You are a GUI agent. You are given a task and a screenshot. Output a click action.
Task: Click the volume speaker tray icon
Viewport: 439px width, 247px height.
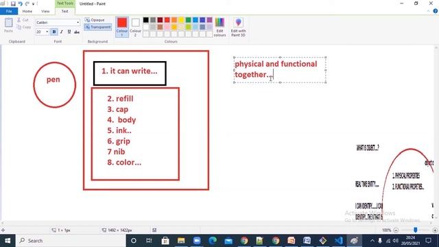click(x=395, y=241)
